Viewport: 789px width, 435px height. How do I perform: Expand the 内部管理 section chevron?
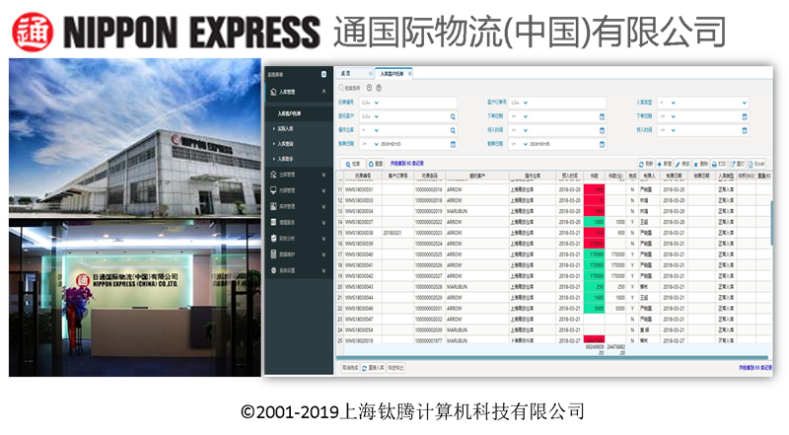coord(323,190)
